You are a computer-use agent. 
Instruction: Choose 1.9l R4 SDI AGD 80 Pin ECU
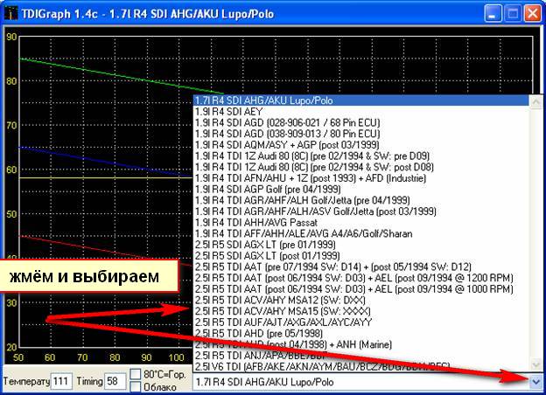pos(360,134)
